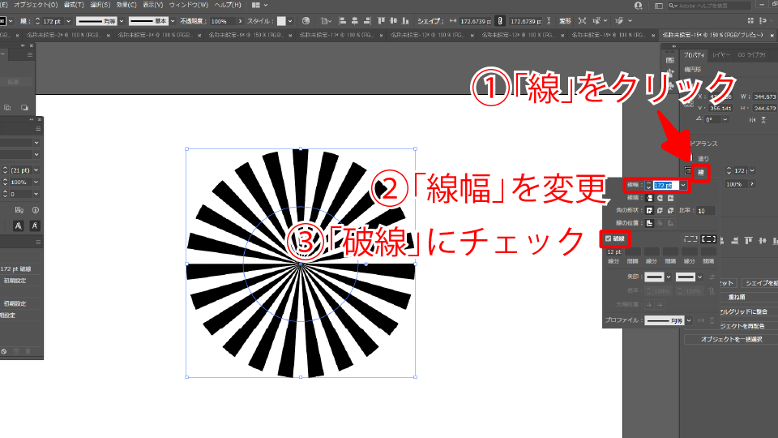The height and width of the screenshot is (438, 778).
Task: Click vertical align top icon in control bar
Action: coord(381,21)
